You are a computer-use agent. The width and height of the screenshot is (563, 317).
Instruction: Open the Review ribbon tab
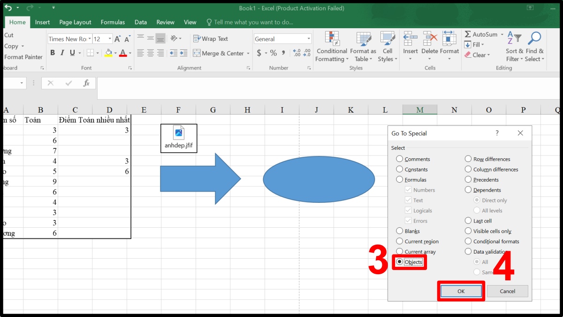tap(165, 22)
